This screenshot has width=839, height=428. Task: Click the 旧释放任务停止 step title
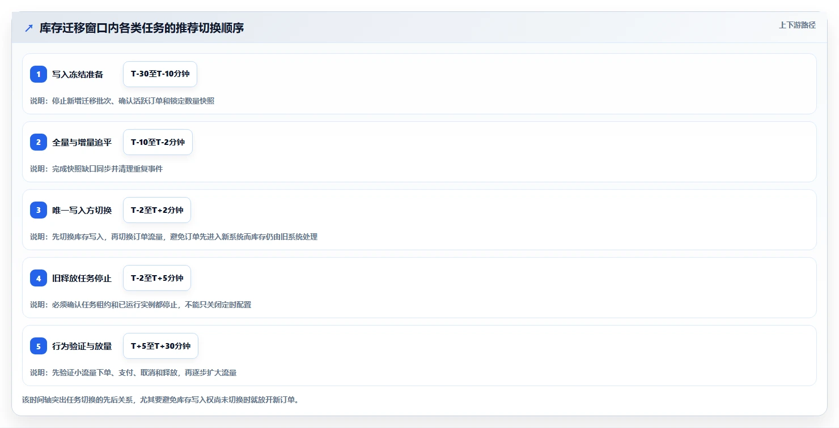pyautogui.click(x=82, y=278)
